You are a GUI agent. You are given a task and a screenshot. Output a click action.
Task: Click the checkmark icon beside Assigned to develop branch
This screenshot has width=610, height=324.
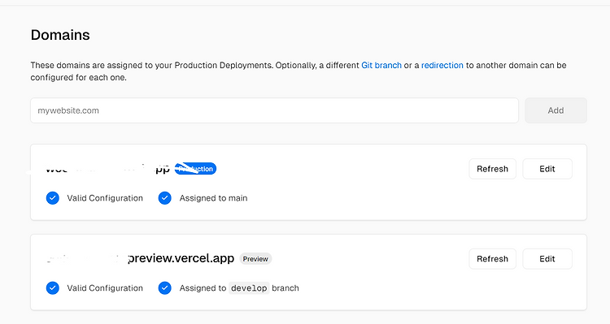164,288
